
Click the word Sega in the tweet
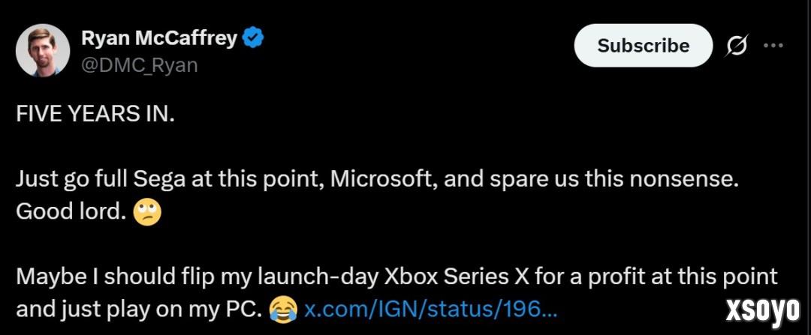click(x=154, y=180)
